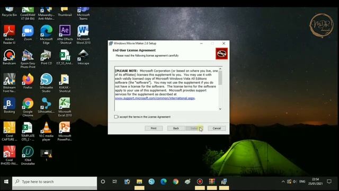Open the notification center icon
Screen dimensions: 339x191
pyautogui.click(x=329, y=181)
